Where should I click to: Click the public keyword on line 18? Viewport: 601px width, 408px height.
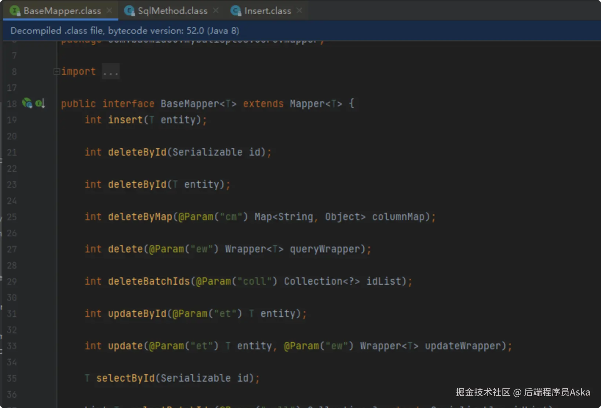coord(78,104)
